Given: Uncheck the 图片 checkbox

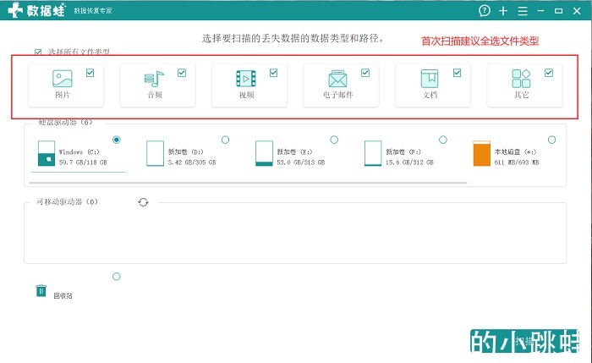Looking at the screenshot, I should point(90,73).
